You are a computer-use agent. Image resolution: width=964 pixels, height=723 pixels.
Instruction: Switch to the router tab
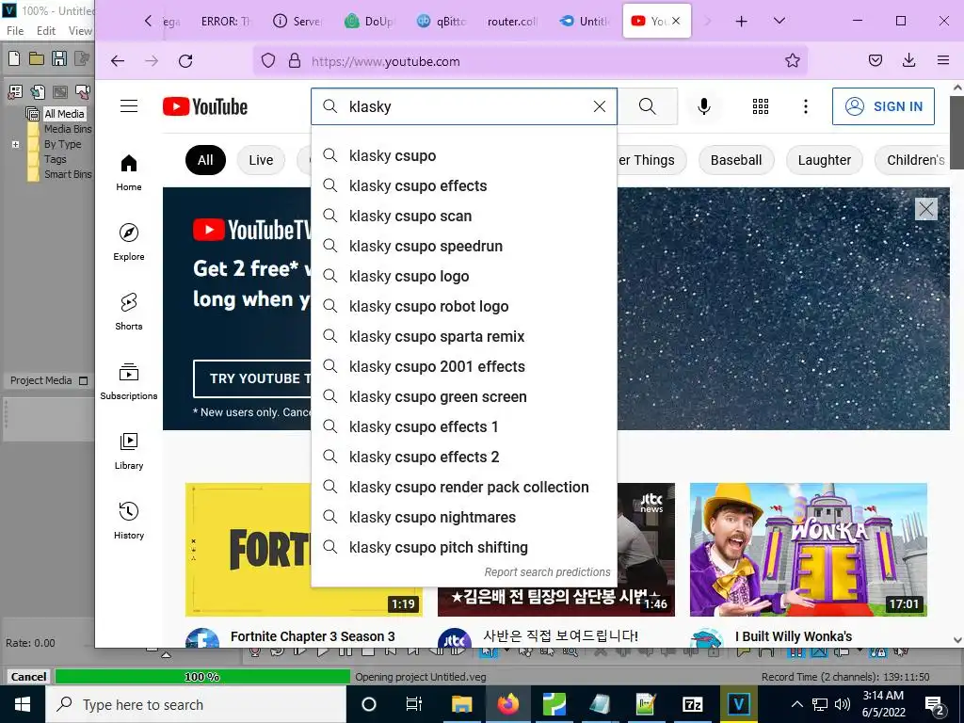pyautogui.click(x=511, y=21)
